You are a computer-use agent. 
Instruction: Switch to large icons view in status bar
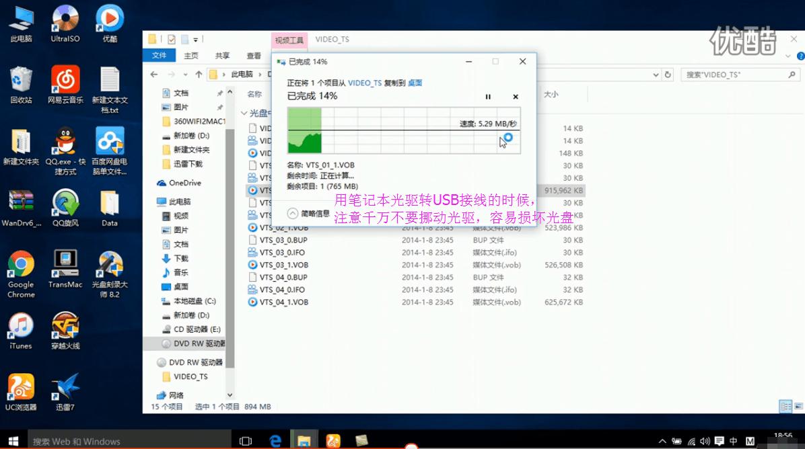point(798,405)
